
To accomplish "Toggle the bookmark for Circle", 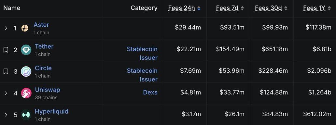I will point(6,71).
